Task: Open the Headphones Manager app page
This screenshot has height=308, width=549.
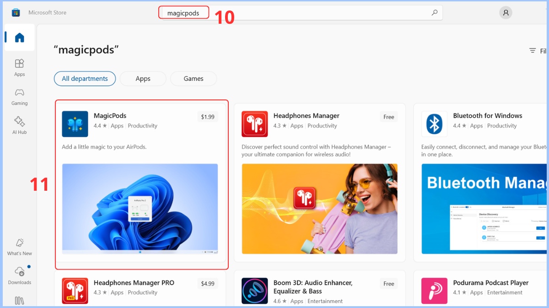Action: pos(306,115)
